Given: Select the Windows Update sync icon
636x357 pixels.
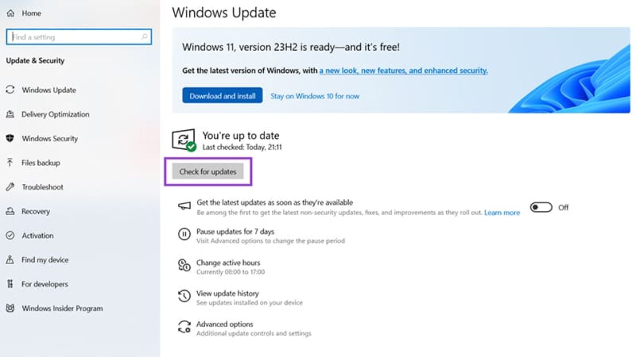Looking at the screenshot, I should [10, 90].
